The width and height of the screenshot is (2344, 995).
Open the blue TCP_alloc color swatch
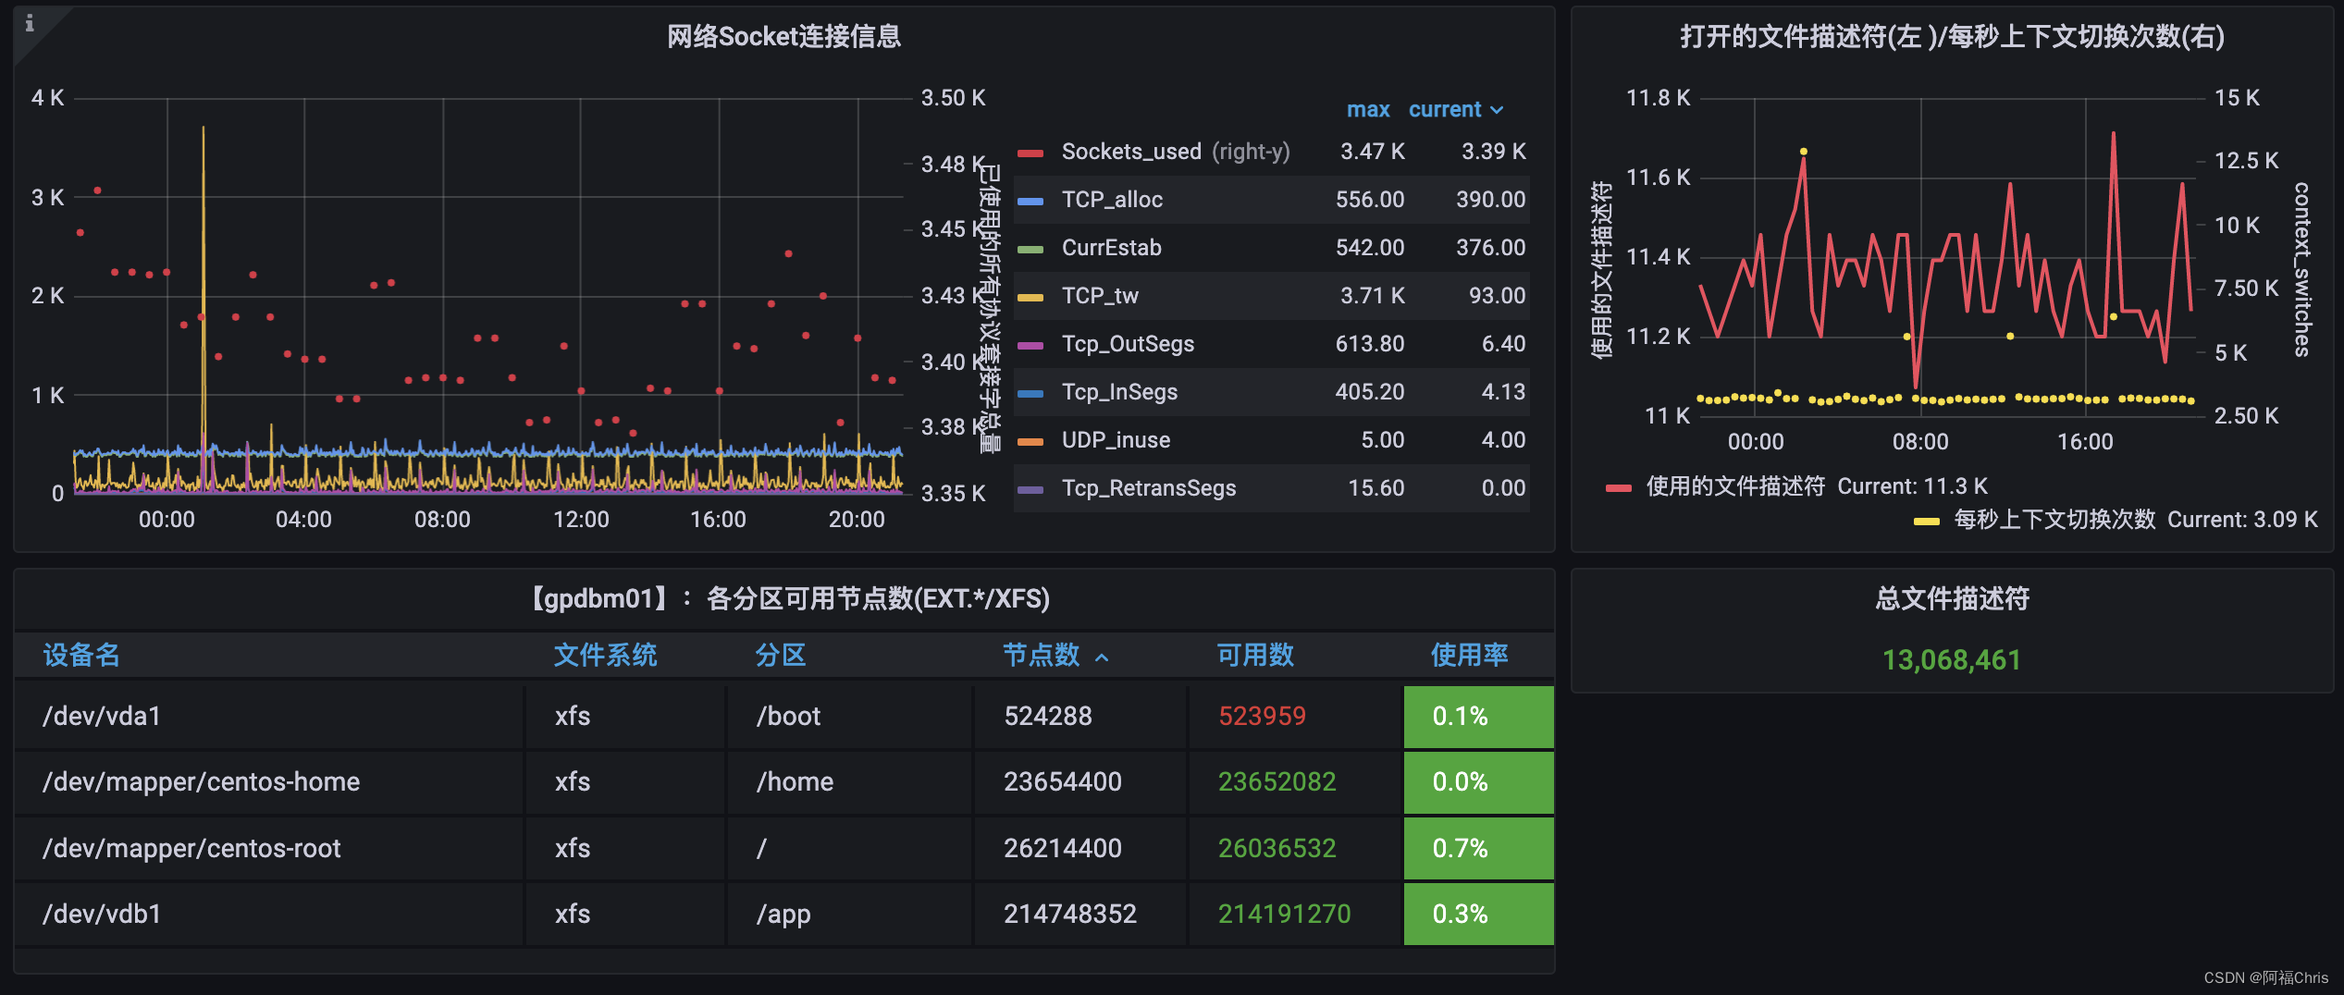(x=1030, y=201)
